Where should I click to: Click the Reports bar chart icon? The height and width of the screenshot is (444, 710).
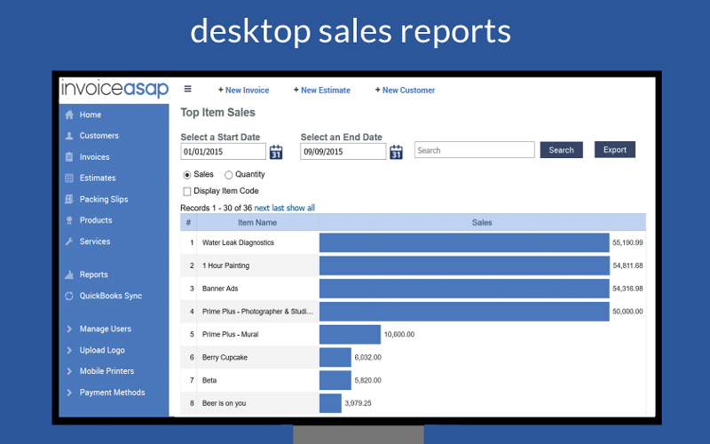click(x=69, y=275)
